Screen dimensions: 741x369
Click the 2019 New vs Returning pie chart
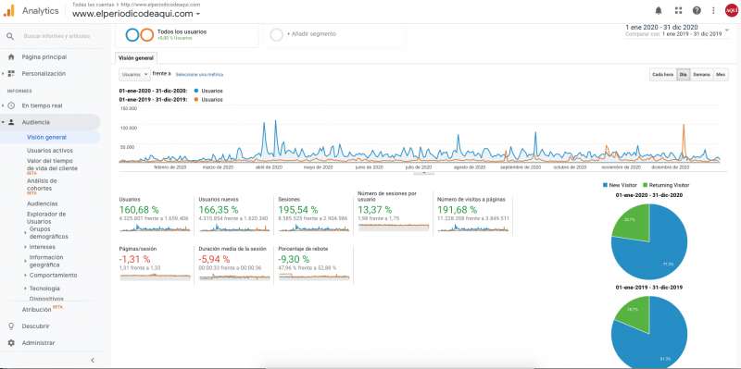649,333
